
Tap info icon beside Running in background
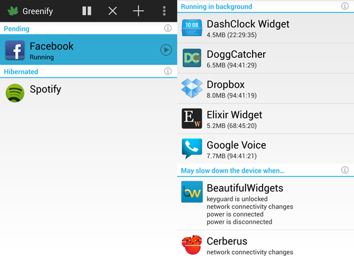(x=345, y=6)
